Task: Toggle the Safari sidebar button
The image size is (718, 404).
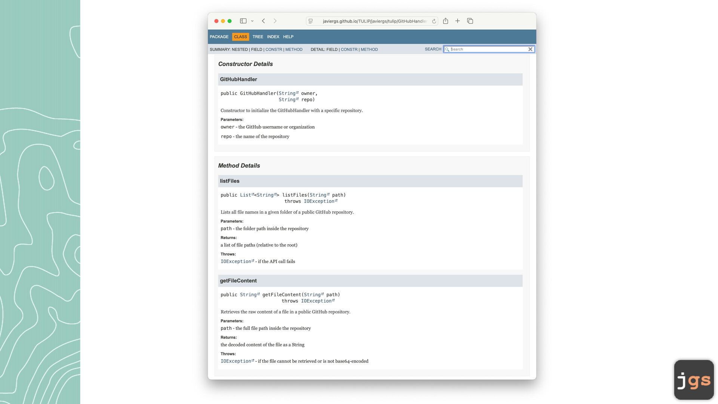Action: click(x=243, y=21)
